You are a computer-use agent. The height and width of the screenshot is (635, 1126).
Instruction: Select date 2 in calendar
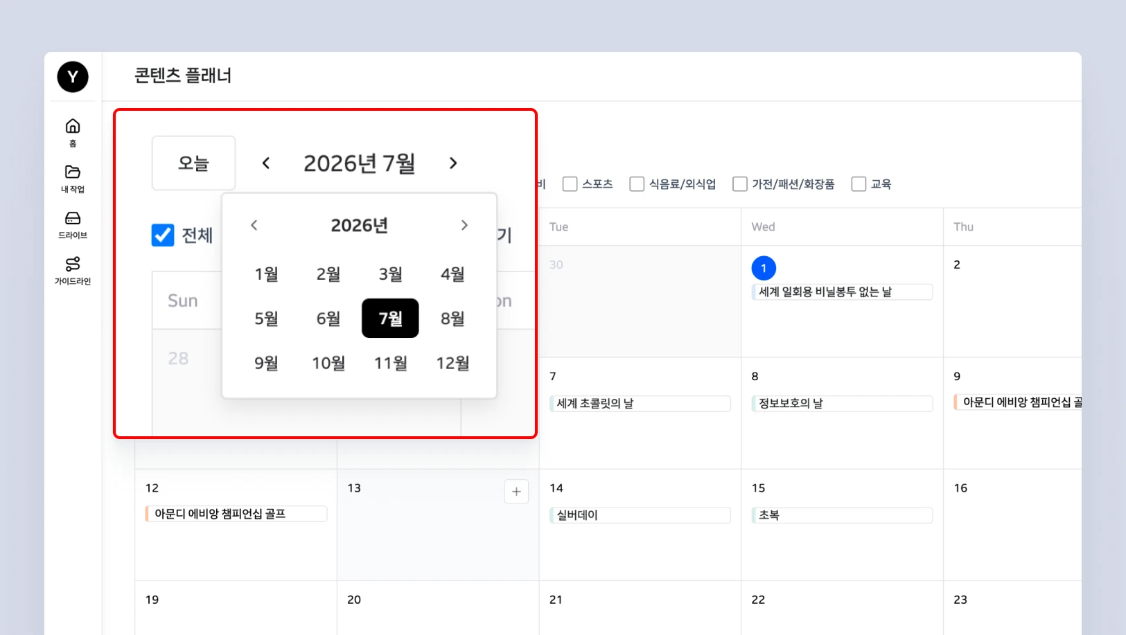pyautogui.click(x=957, y=265)
